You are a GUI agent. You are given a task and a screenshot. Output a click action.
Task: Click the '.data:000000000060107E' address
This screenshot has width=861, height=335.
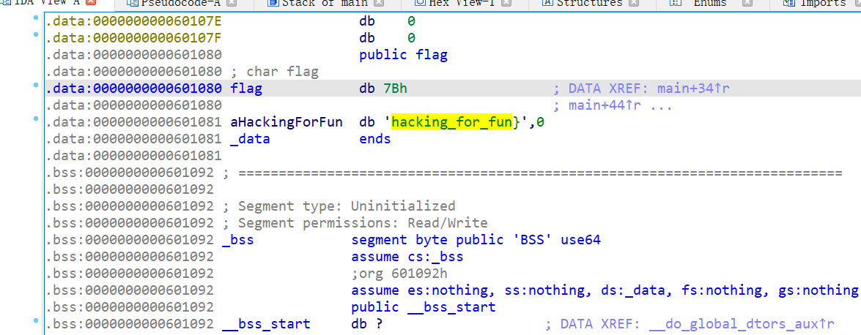(x=133, y=22)
